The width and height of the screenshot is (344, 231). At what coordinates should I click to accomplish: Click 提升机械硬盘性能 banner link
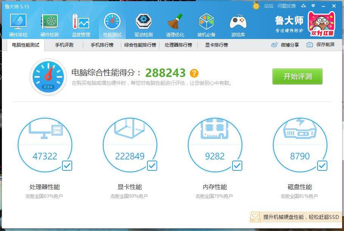click(301, 217)
